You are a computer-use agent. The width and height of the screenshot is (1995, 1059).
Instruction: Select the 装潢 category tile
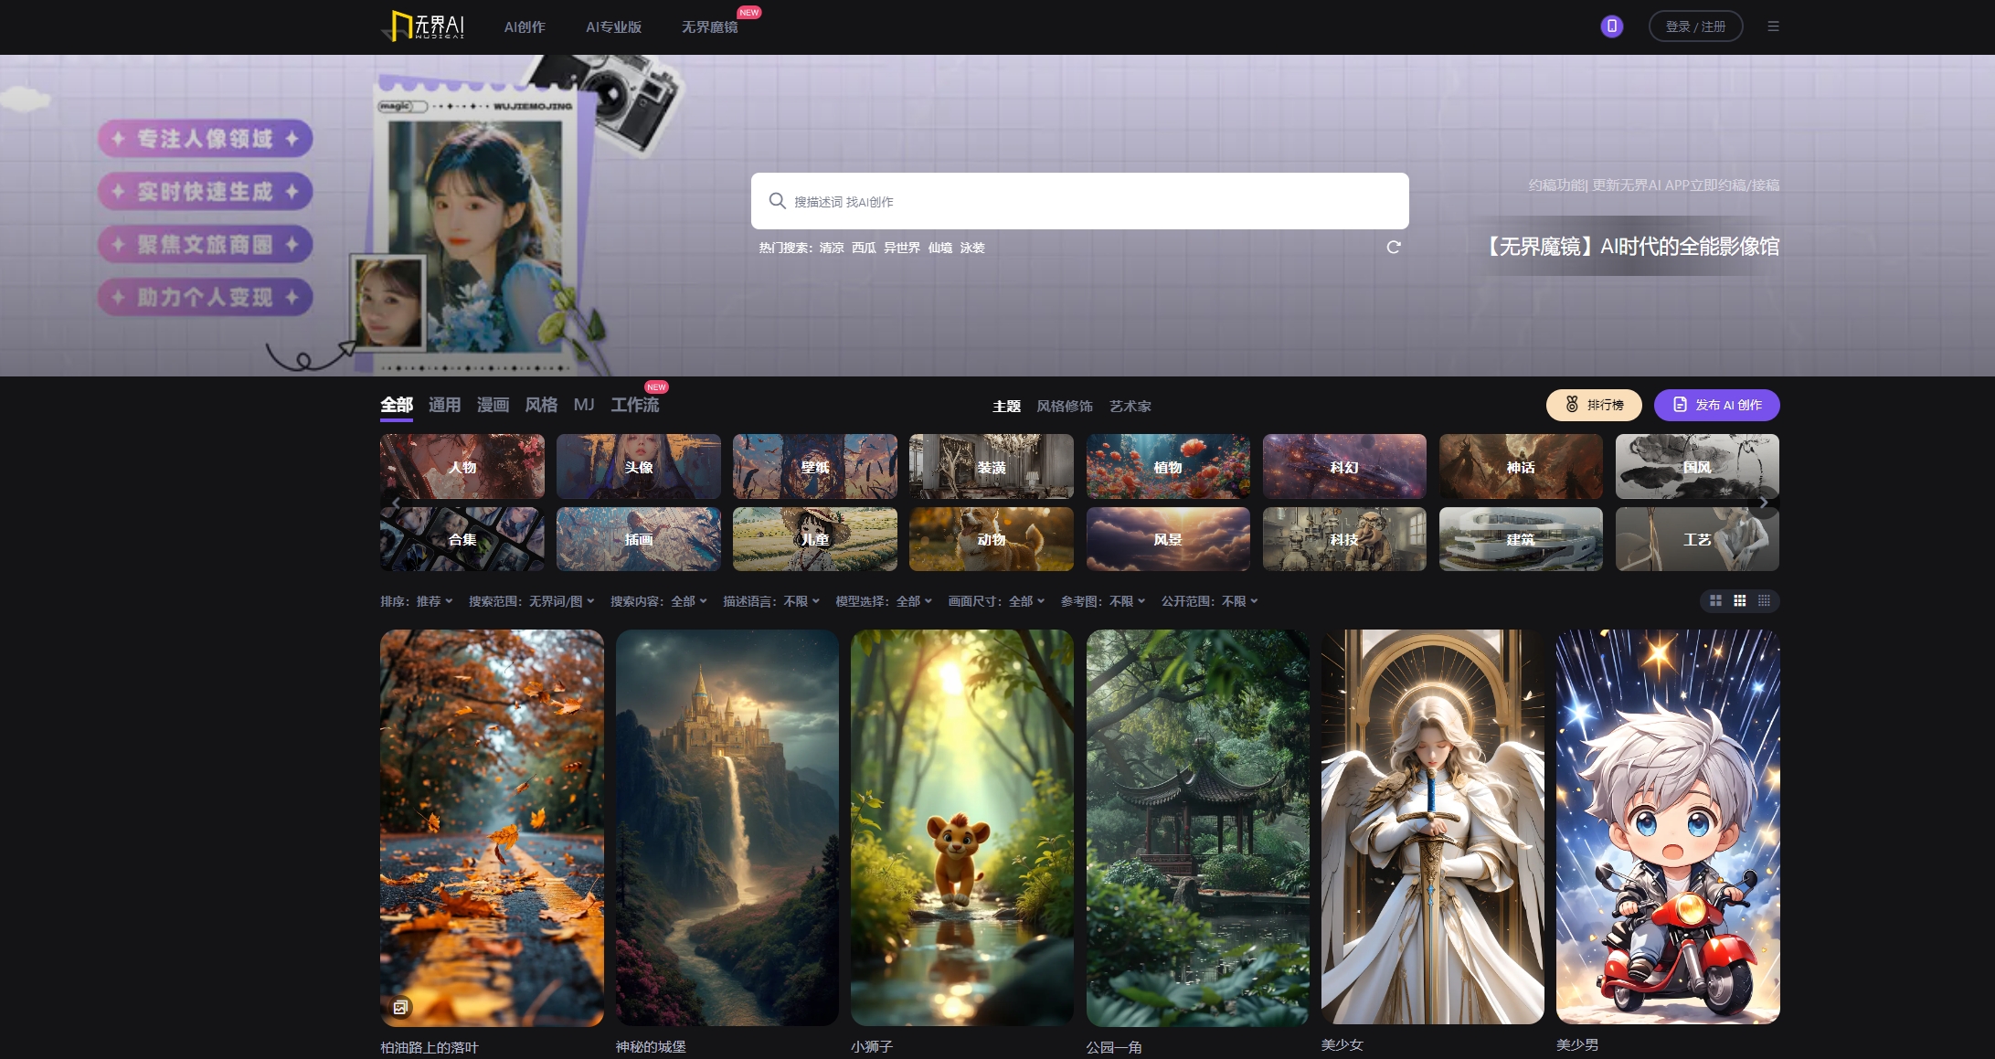click(992, 466)
